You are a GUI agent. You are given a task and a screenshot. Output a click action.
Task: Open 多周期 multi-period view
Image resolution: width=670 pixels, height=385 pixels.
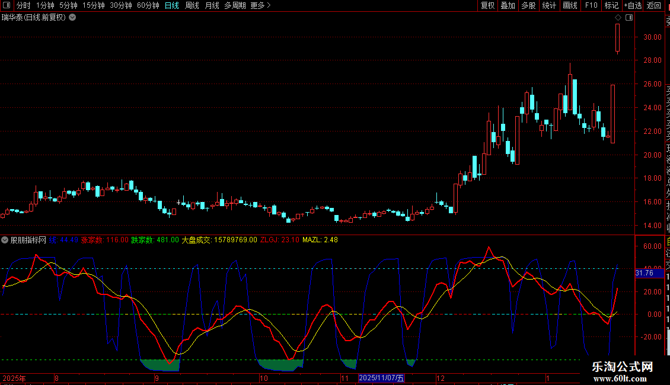[x=235, y=5]
